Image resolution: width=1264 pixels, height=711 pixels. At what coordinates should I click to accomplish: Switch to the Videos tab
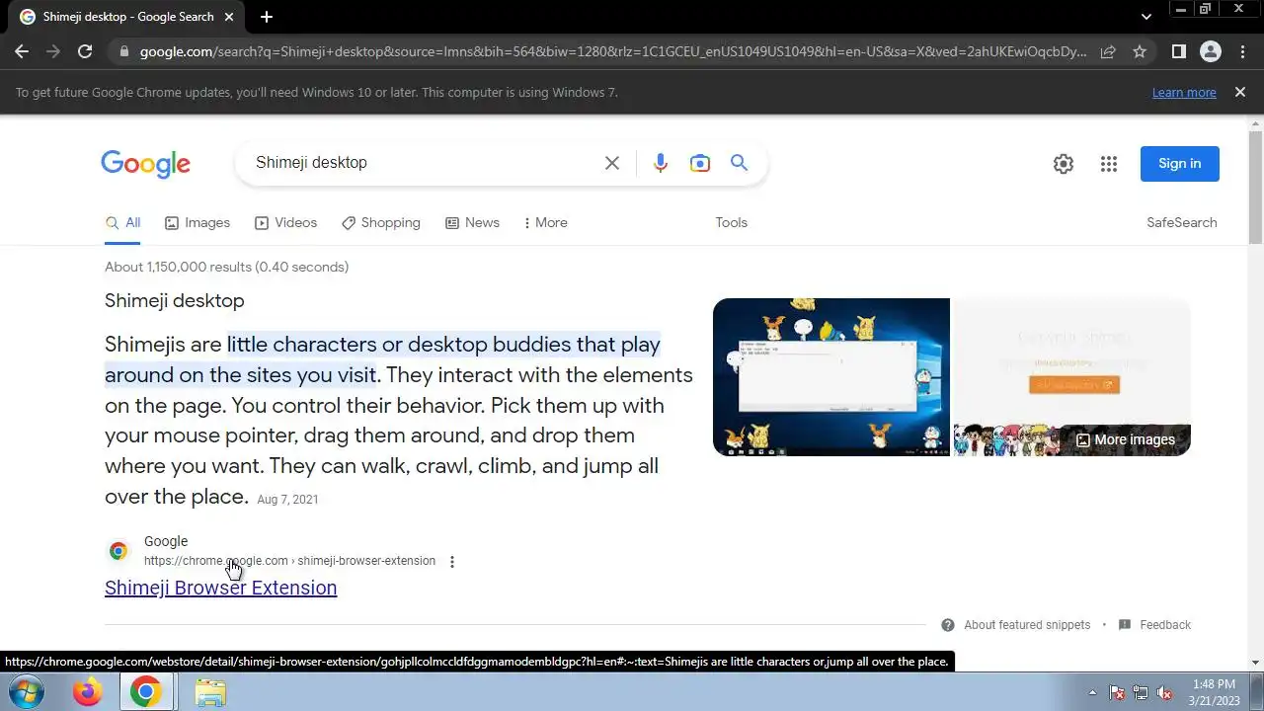coord(286,223)
